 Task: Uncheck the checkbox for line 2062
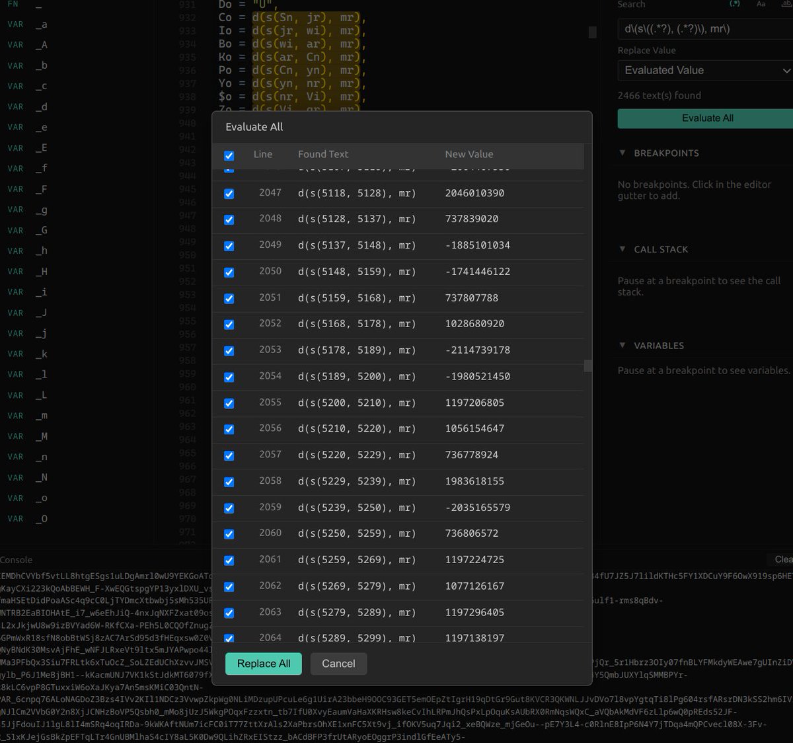tap(229, 587)
